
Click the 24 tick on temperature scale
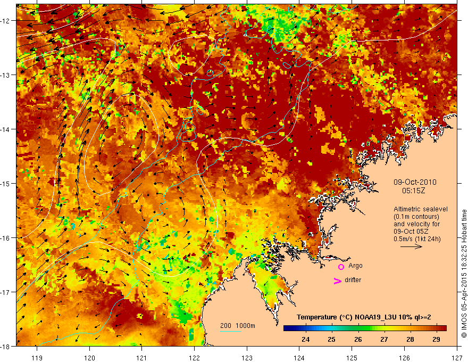coord(305,339)
